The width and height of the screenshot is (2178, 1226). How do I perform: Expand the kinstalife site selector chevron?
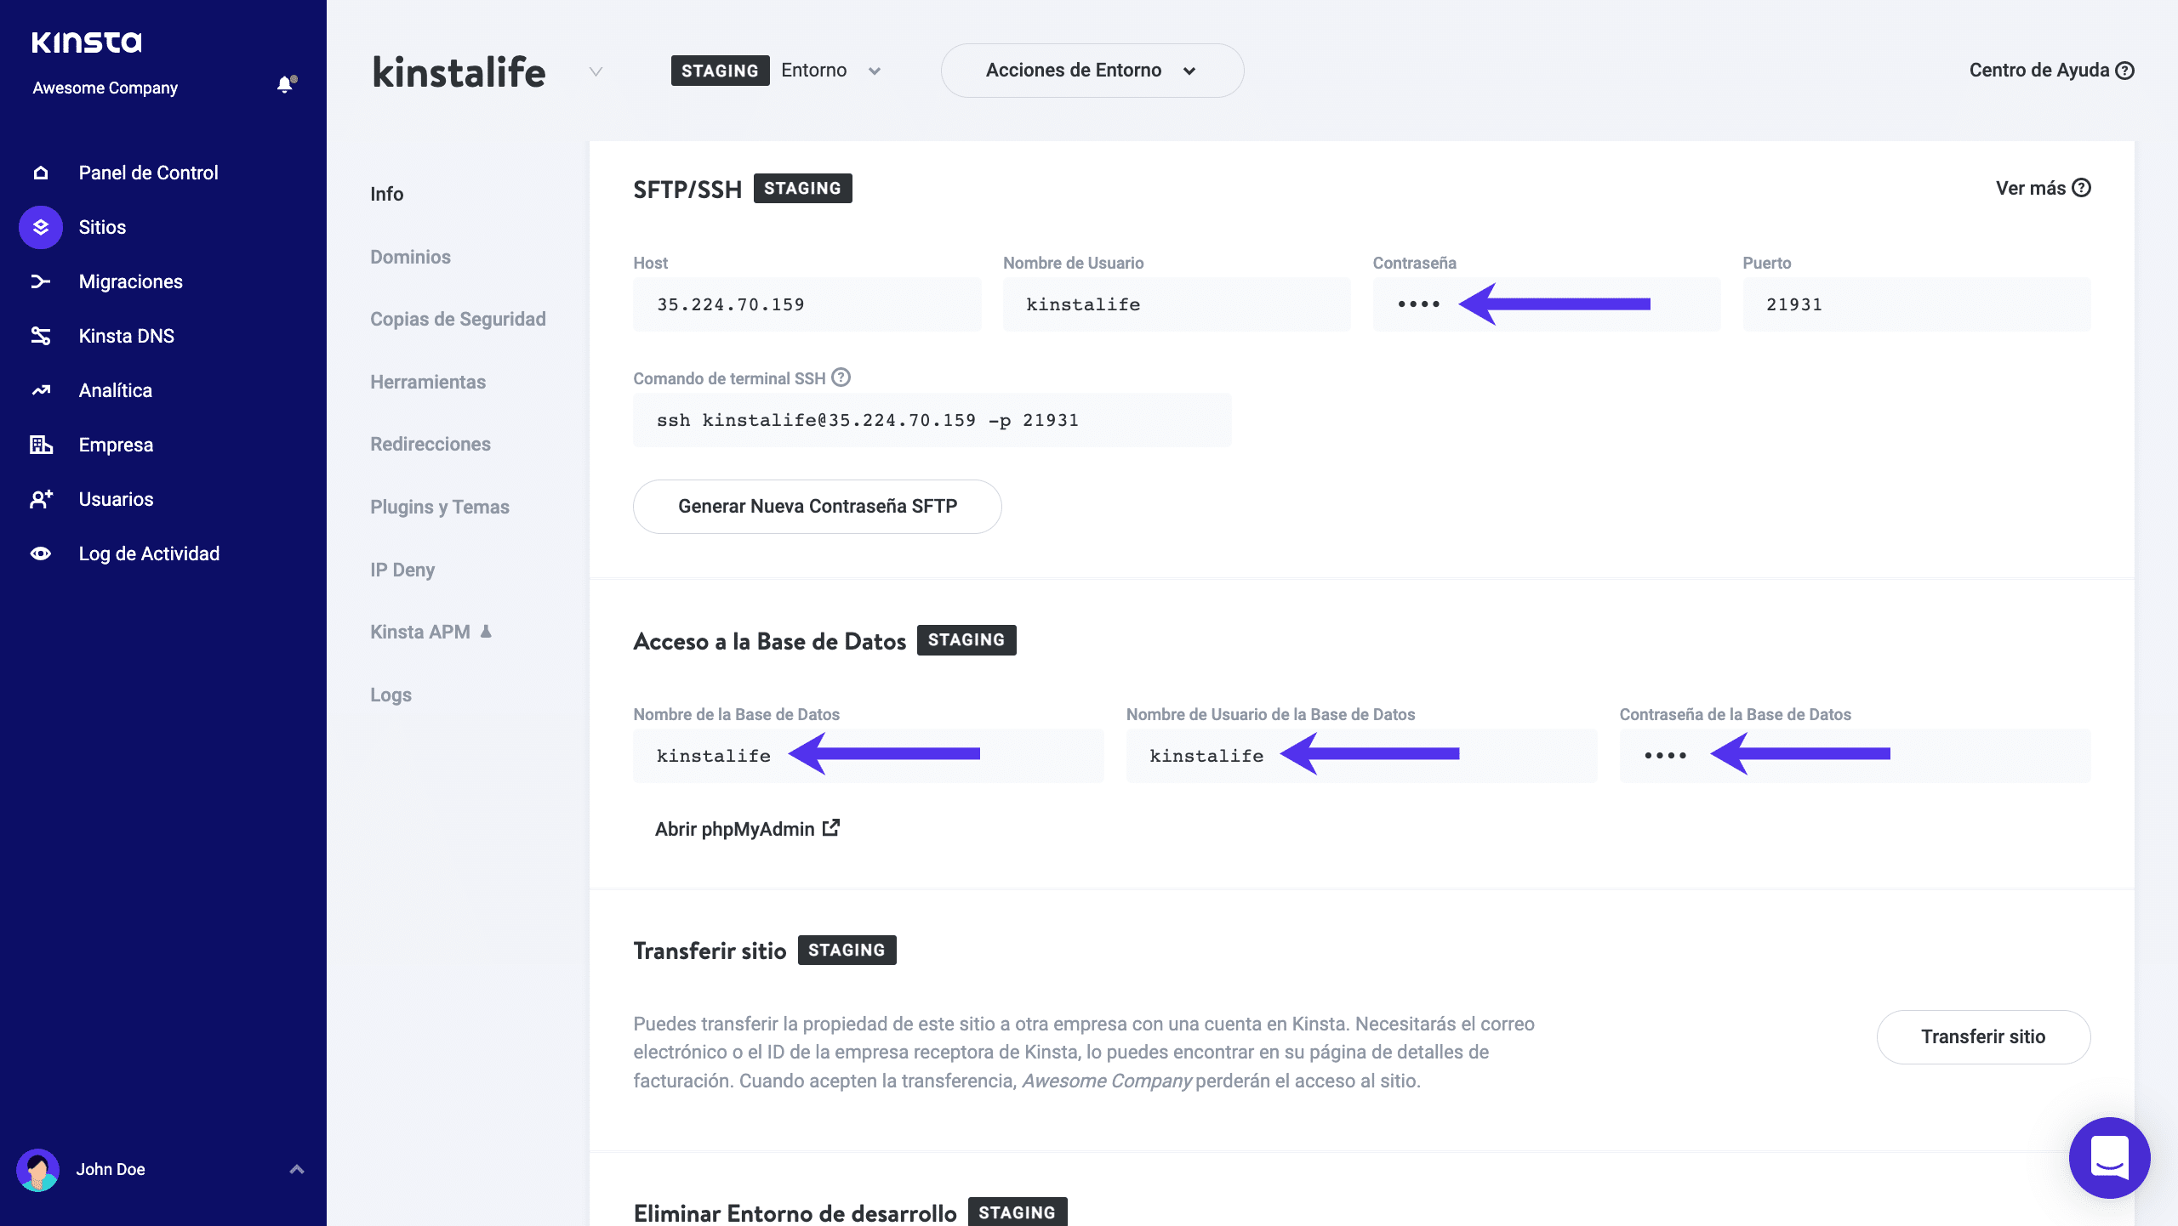pos(596,71)
